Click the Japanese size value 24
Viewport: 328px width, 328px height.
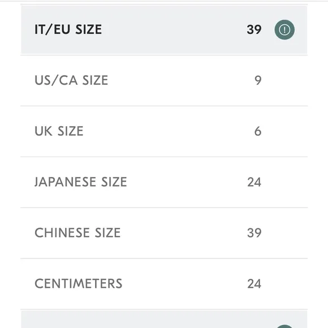point(254,182)
